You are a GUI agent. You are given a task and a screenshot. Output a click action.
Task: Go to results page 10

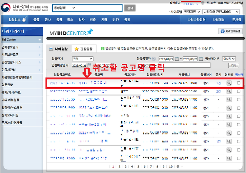click(171, 166)
